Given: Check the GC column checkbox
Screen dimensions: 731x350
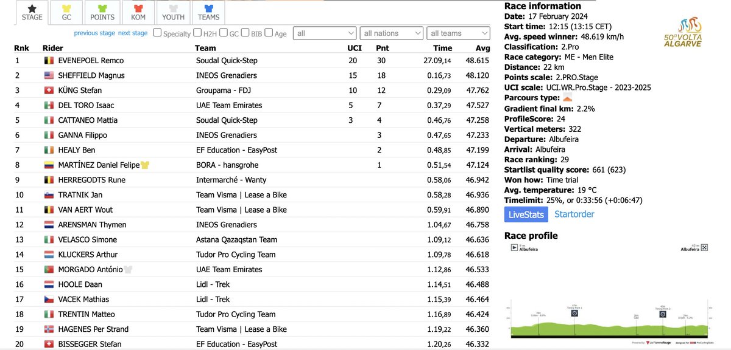Looking at the screenshot, I should click(224, 33).
